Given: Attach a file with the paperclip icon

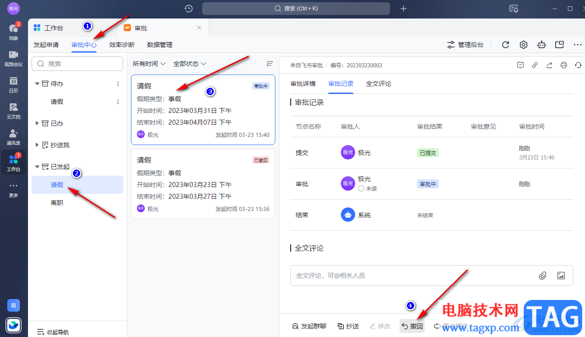Looking at the screenshot, I should pyautogui.click(x=543, y=276).
